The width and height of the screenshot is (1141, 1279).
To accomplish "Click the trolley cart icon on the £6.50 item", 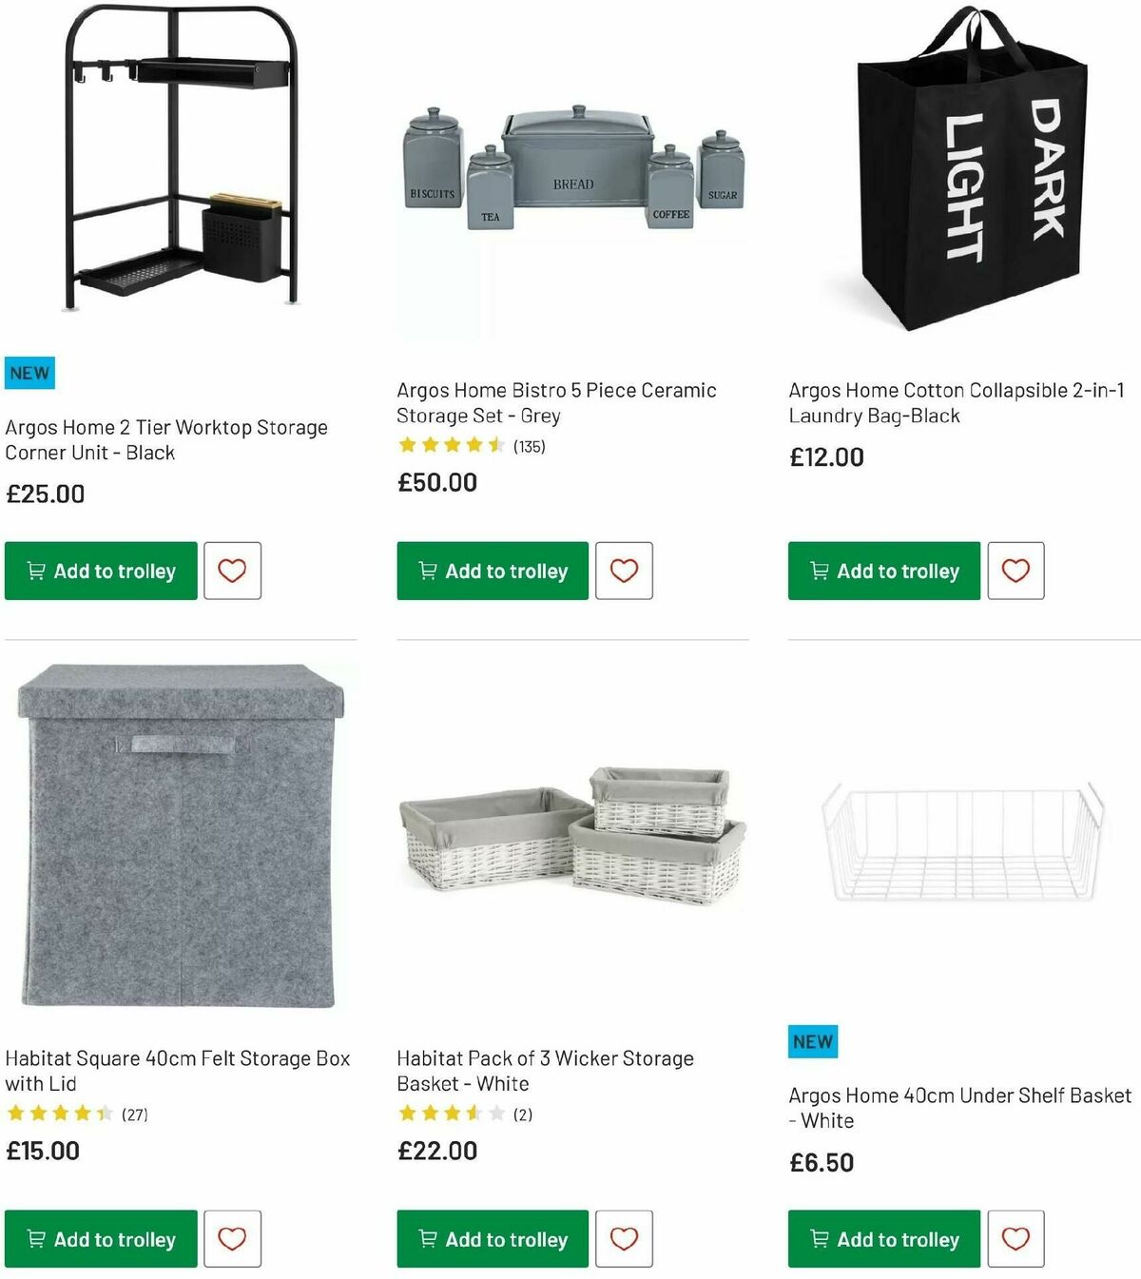I will click(818, 1239).
